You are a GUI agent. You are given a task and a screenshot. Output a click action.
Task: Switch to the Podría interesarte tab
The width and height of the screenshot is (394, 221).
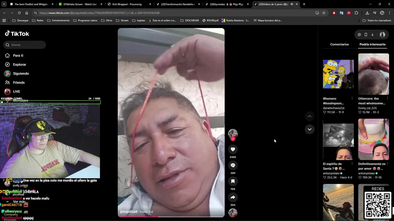[x=372, y=45]
